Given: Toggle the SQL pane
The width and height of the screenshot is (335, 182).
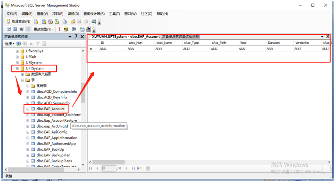Looking at the screenshot, I should pos(22,29).
